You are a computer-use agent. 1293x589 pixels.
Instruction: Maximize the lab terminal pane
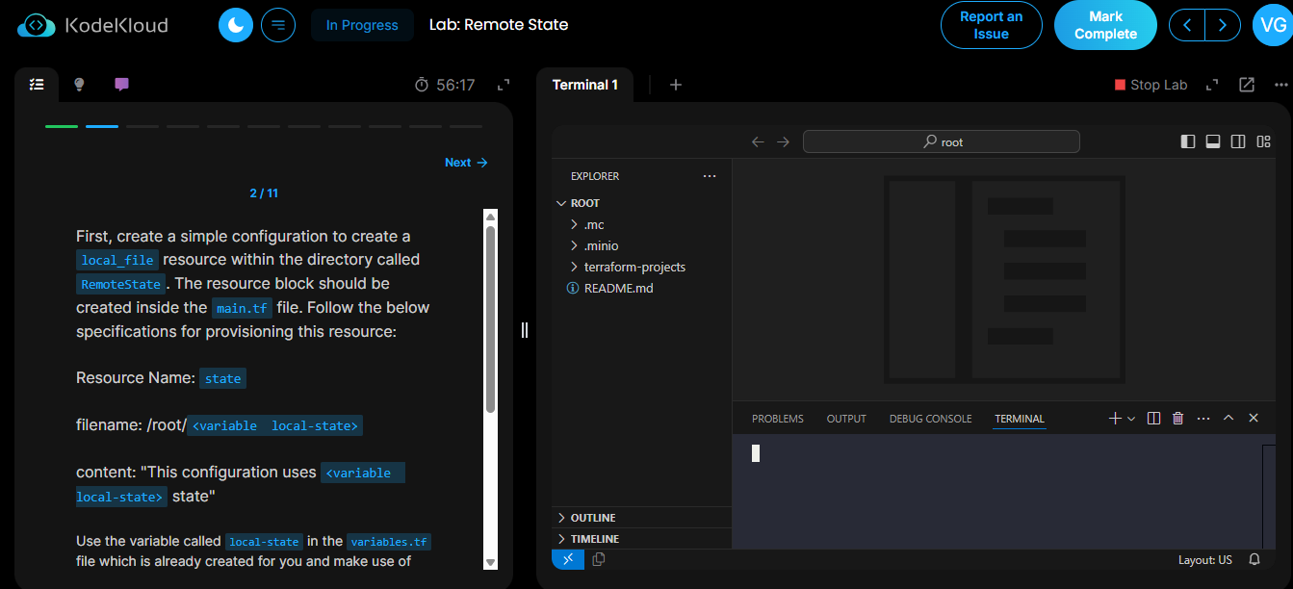coord(1212,85)
